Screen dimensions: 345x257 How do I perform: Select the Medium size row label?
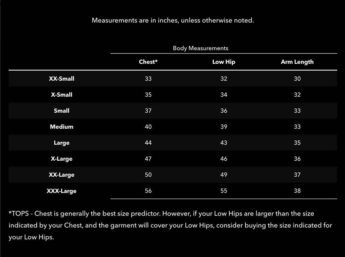[62, 127]
